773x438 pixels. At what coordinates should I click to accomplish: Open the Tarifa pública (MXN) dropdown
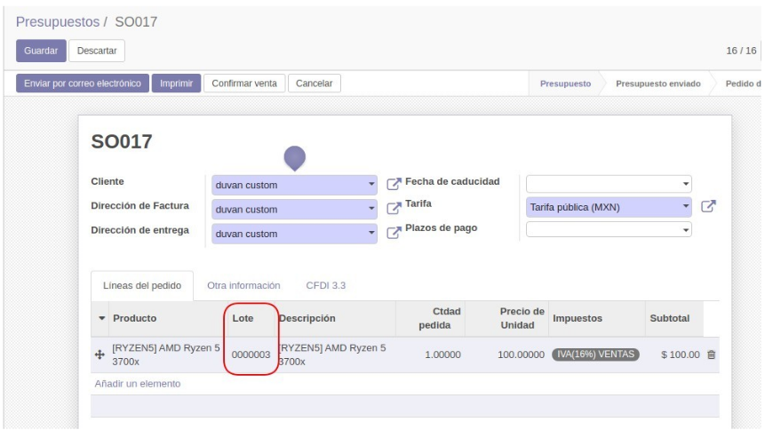pos(685,207)
